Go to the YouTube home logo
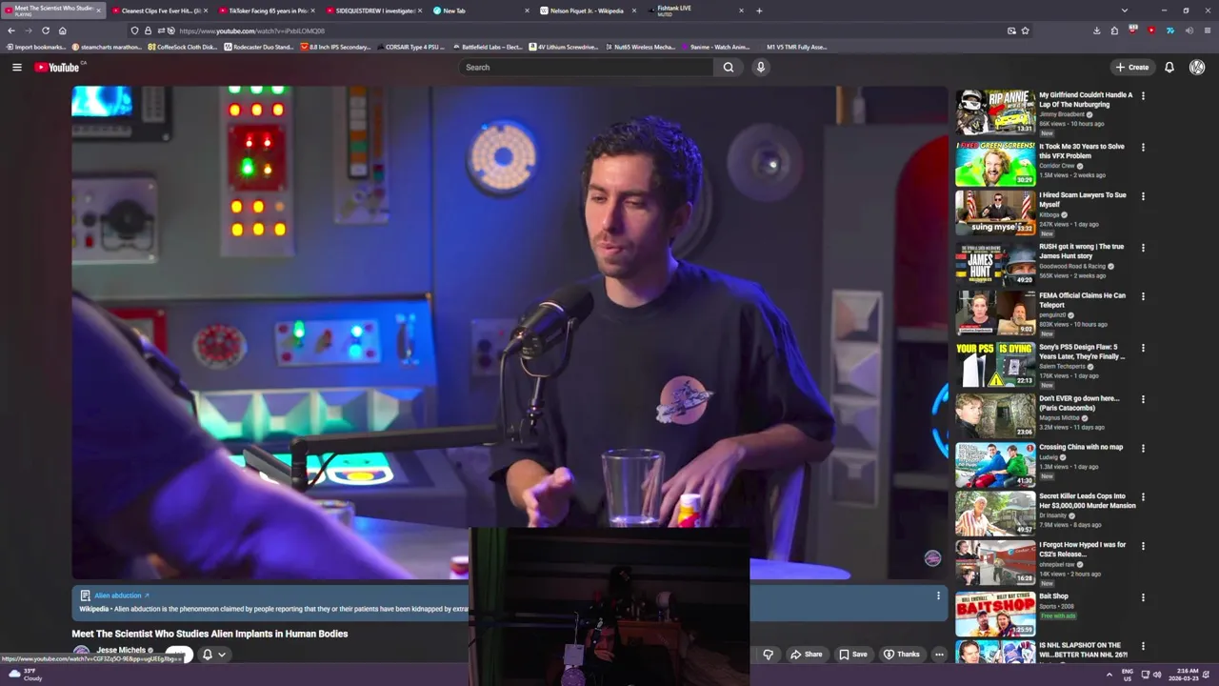 point(58,68)
